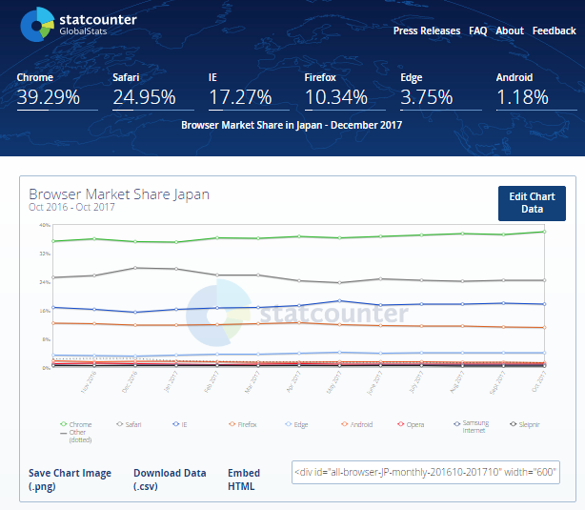The height and width of the screenshot is (510, 585).
Task: Click the Safari data point at Dec 2016
Action: pyautogui.click(x=135, y=268)
